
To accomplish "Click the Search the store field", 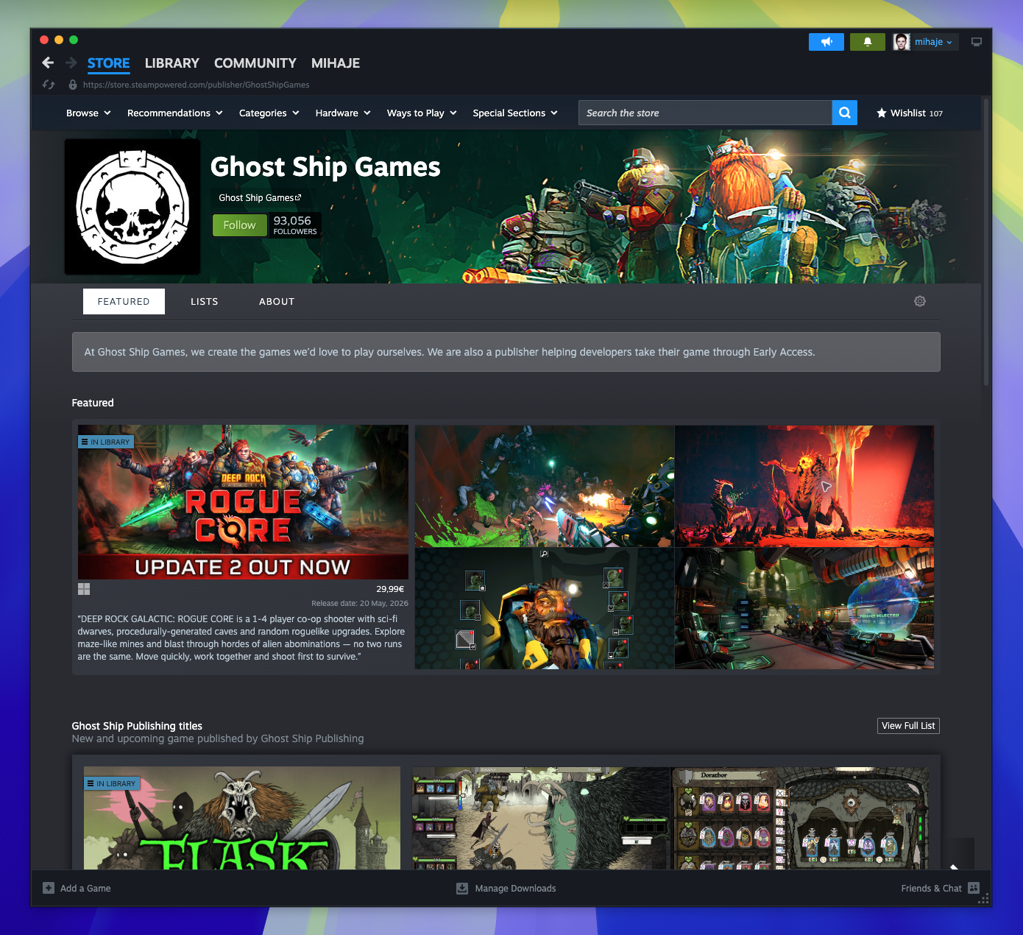I will click(x=705, y=113).
